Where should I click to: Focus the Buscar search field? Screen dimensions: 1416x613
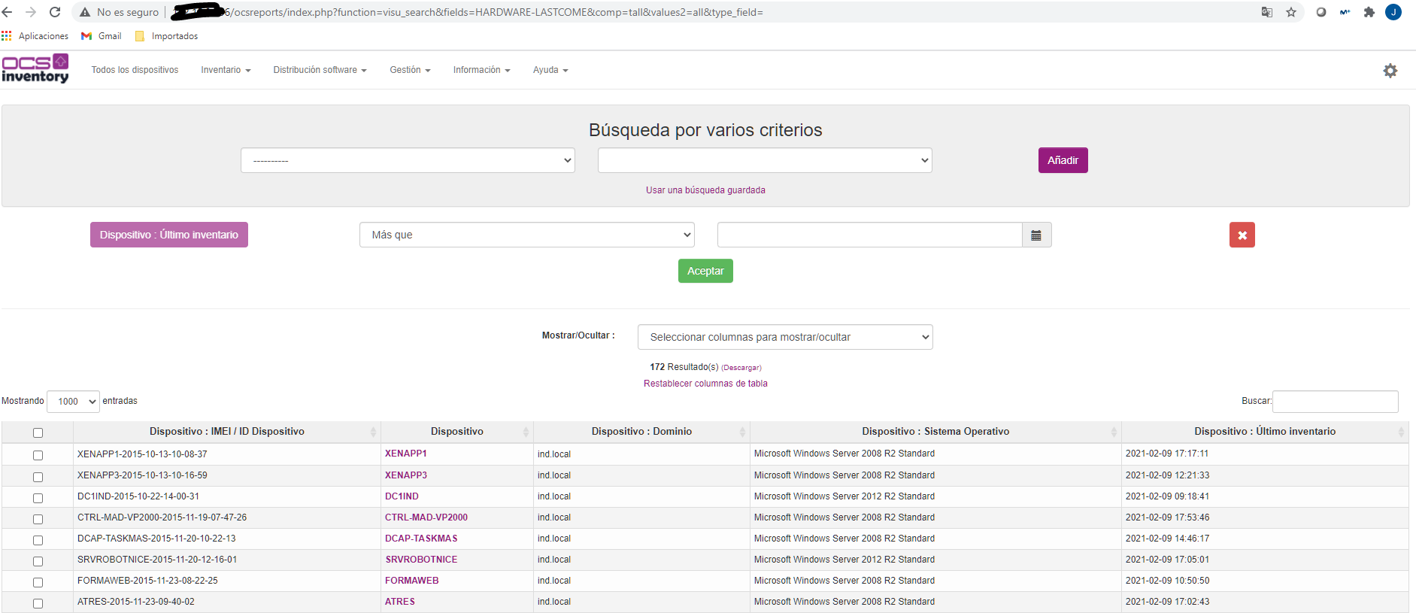tap(1335, 402)
